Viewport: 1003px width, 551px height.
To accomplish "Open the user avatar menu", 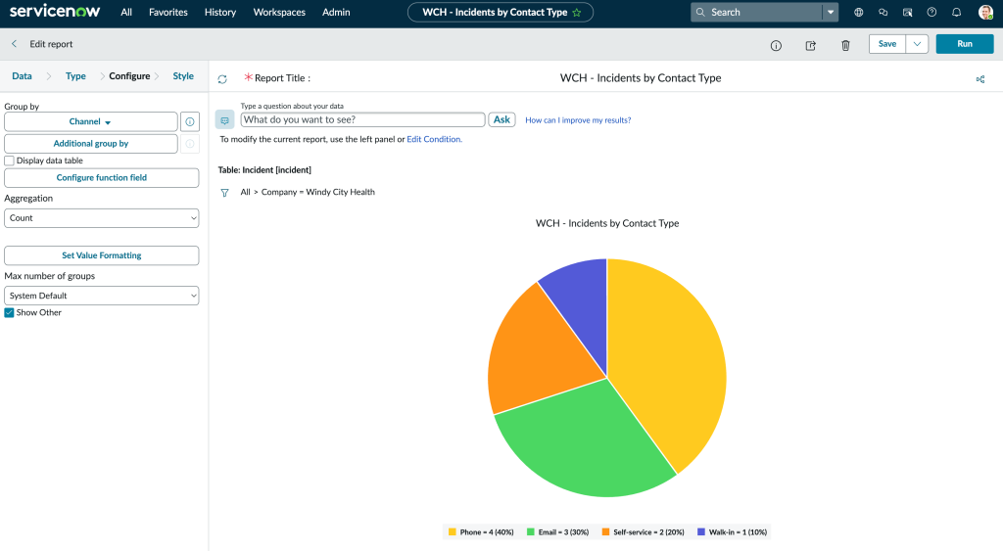I will click(x=985, y=12).
